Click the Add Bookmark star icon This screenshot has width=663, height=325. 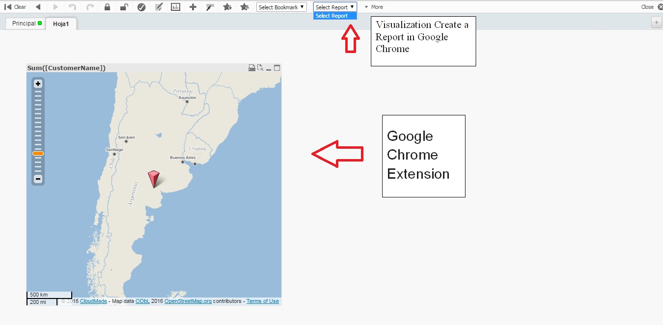[x=226, y=7]
